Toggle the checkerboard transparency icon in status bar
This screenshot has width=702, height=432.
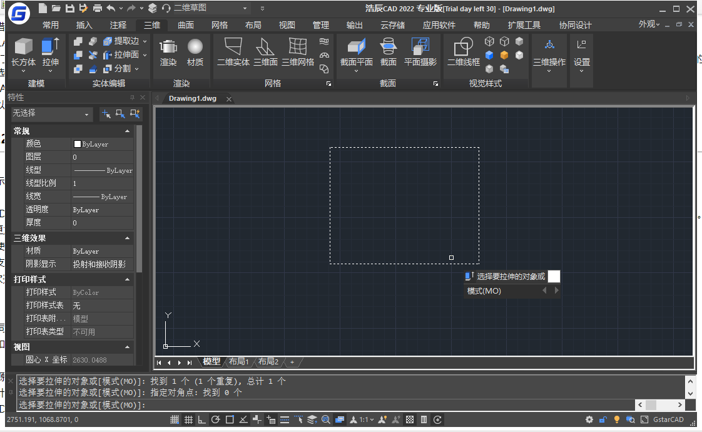coord(410,419)
